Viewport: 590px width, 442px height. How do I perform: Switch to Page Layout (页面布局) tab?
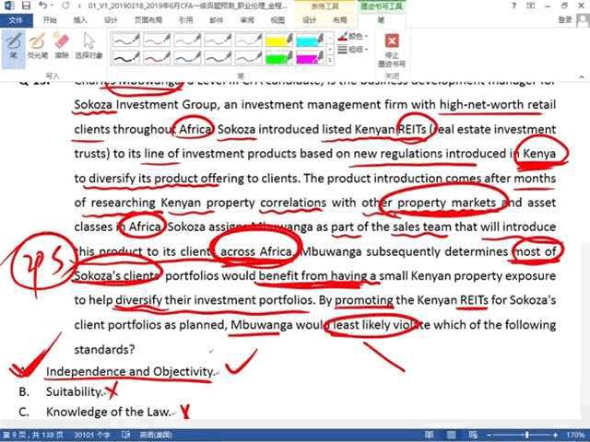point(148,20)
